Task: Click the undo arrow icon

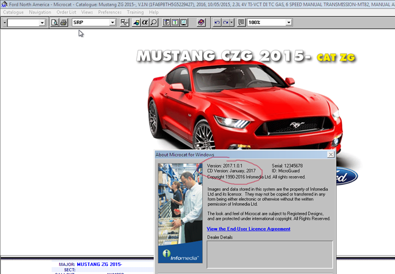Action: coord(217,22)
